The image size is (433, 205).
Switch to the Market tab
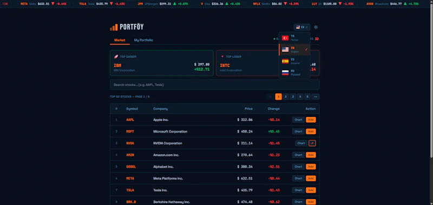(x=120, y=40)
